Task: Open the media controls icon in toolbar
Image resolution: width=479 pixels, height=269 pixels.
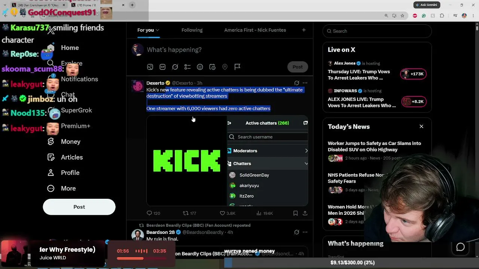Action: click(455, 16)
